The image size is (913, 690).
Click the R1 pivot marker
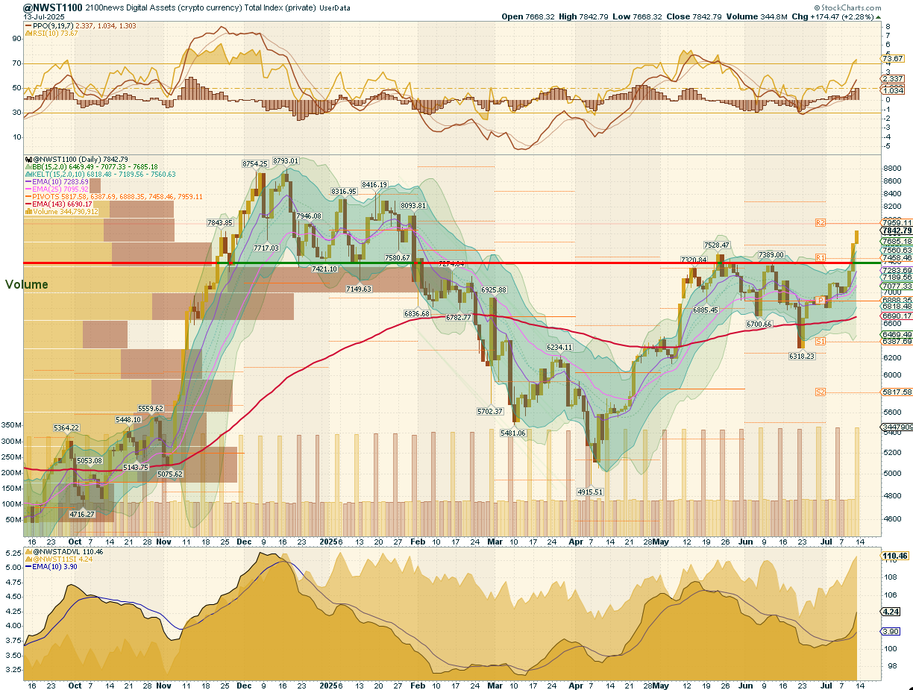820,257
